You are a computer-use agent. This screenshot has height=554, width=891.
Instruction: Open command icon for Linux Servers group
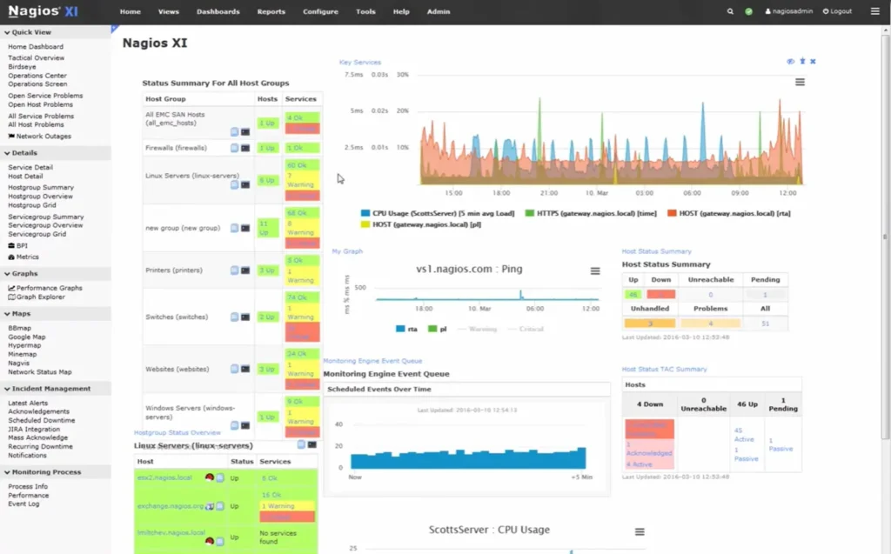pyautogui.click(x=245, y=184)
